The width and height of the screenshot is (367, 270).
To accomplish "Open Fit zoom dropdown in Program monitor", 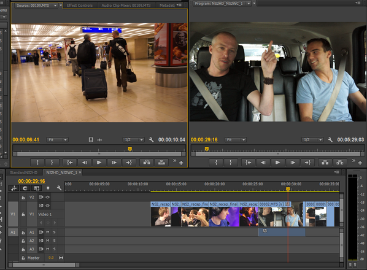I will (x=236, y=140).
